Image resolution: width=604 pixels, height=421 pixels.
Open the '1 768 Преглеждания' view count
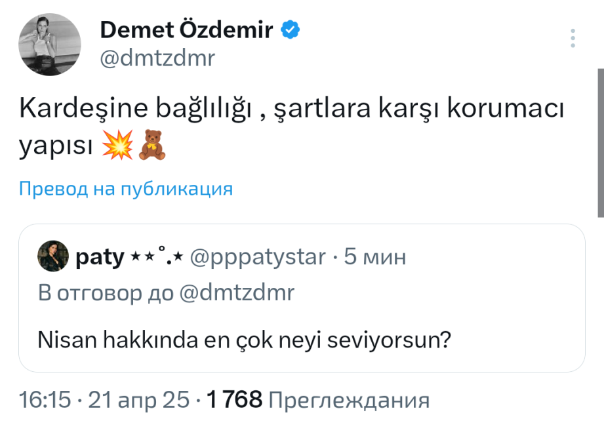click(317, 399)
